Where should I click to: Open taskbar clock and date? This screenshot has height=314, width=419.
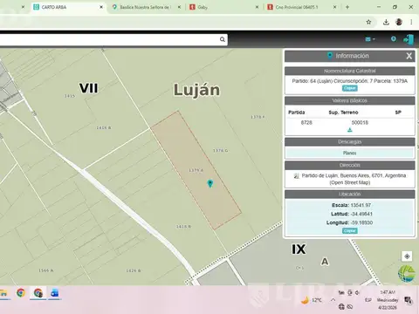pyautogui.click(x=388, y=300)
